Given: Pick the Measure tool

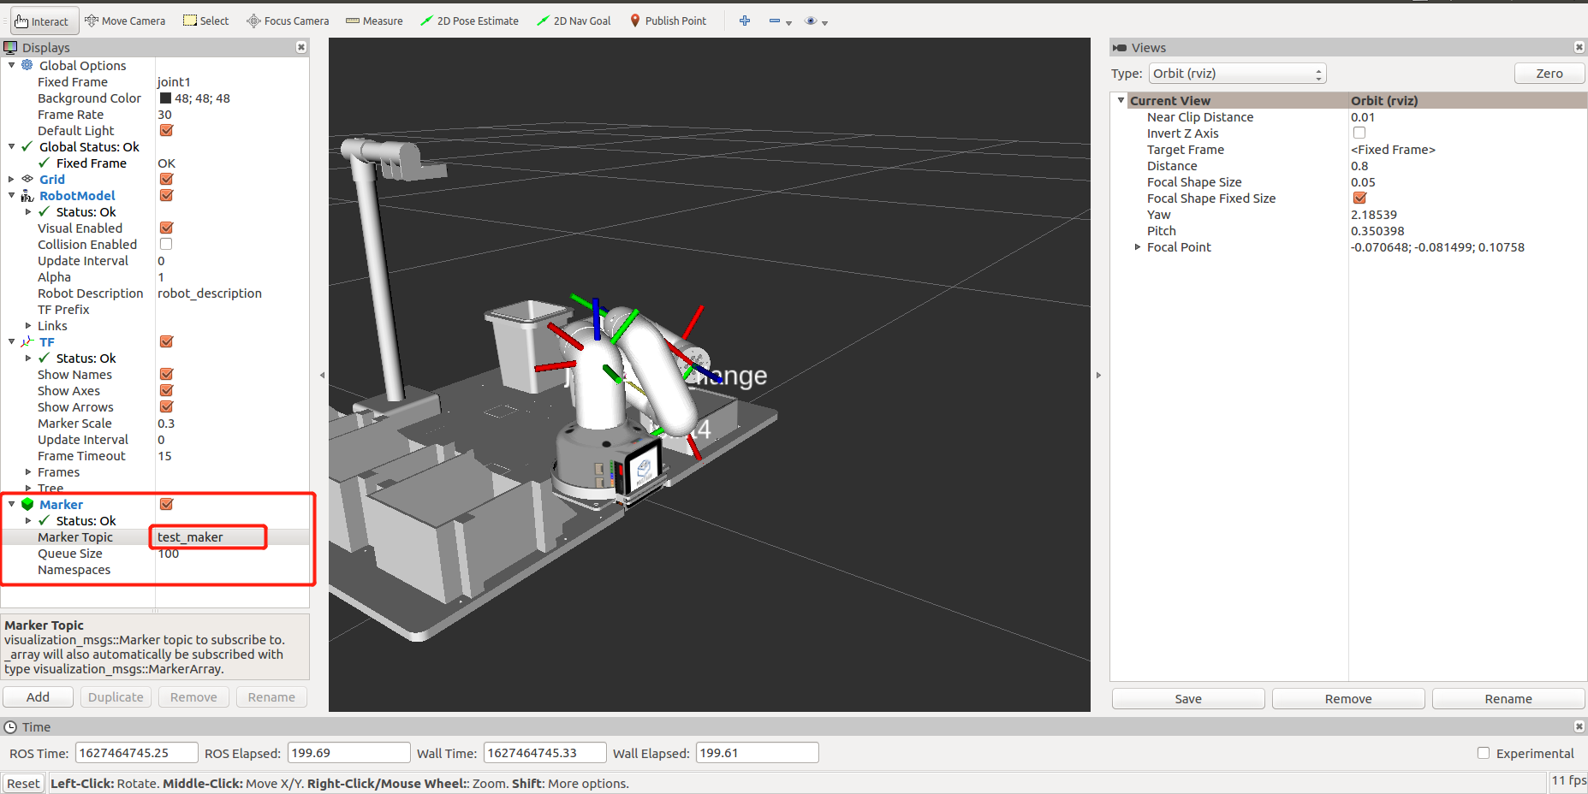Looking at the screenshot, I should tap(374, 21).
